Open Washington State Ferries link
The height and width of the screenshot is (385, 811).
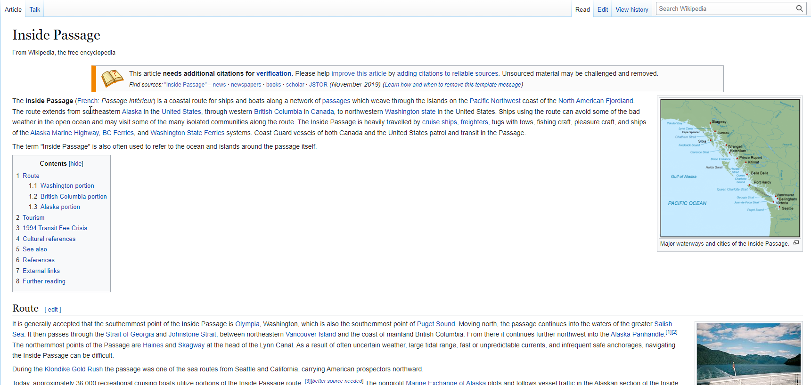tap(188, 133)
